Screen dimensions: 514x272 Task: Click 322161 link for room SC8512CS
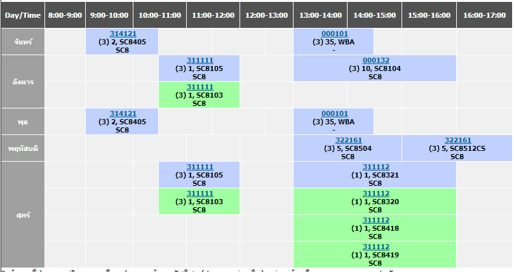457,140
